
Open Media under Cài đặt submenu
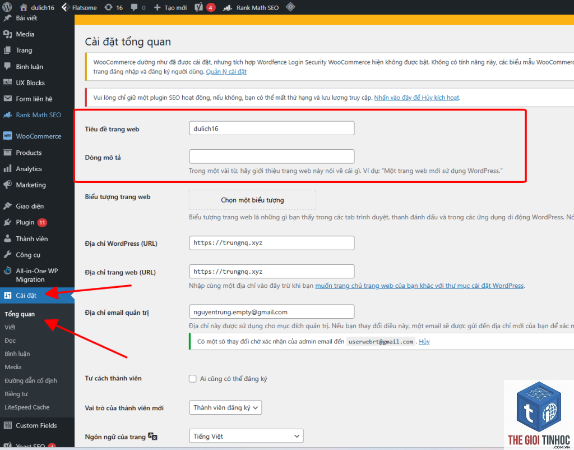(x=13, y=367)
